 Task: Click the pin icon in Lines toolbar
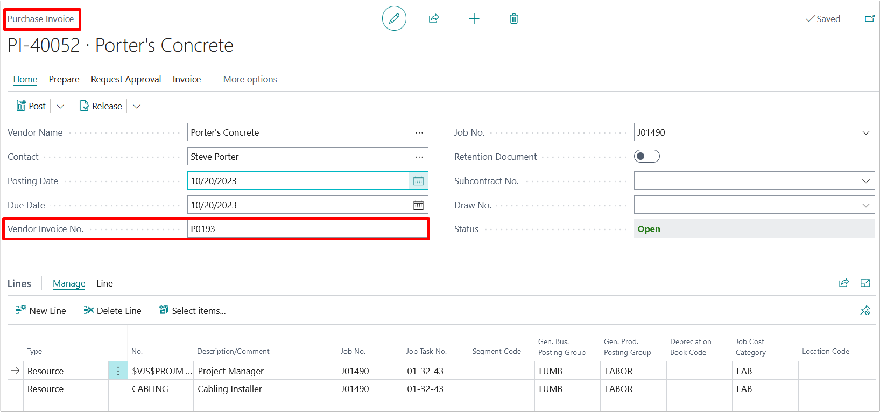click(x=865, y=311)
